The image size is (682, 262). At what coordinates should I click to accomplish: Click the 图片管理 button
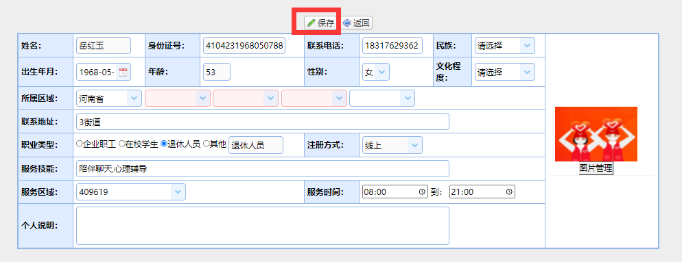click(x=596, y=168)
